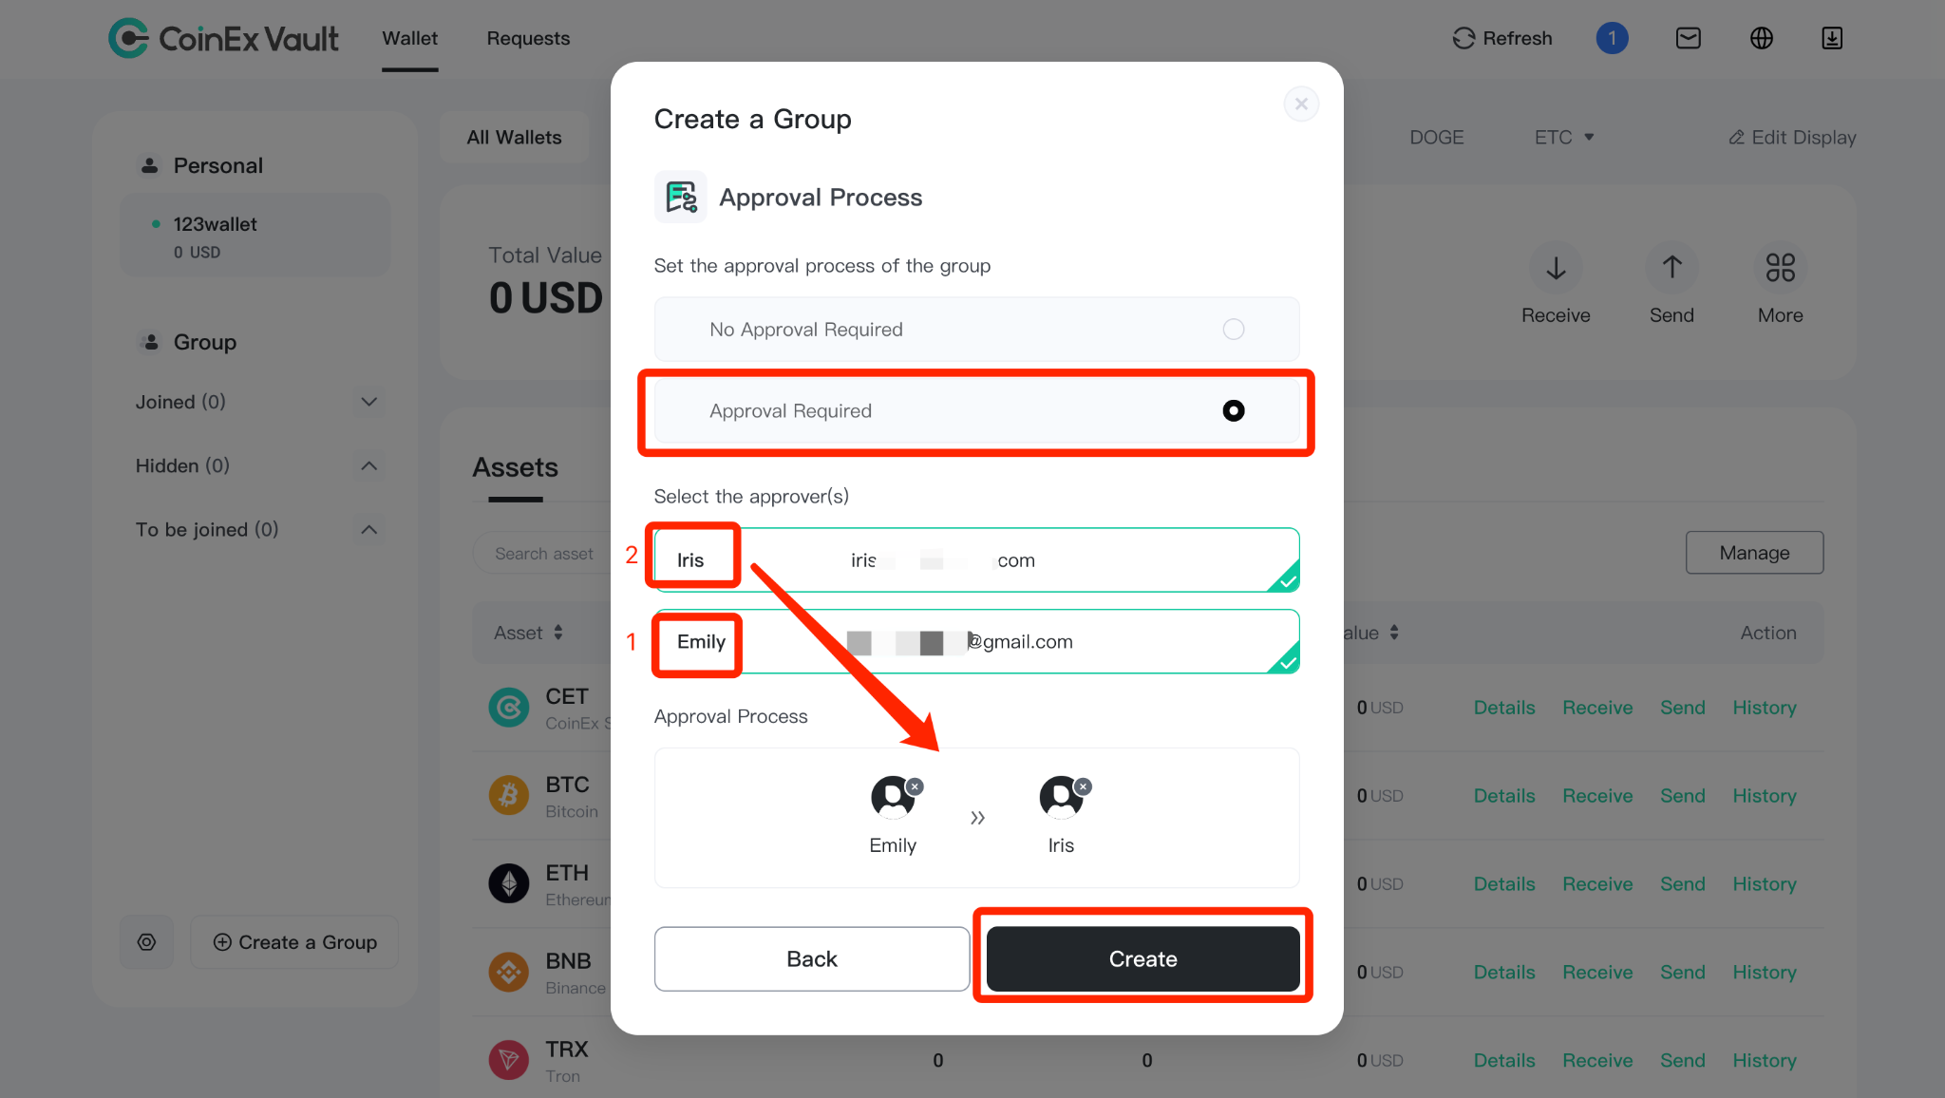Screen dimensions: 1945x1098
Task: Open the globe language icon
Action: pyautogui.click(x=1761, y=38)
